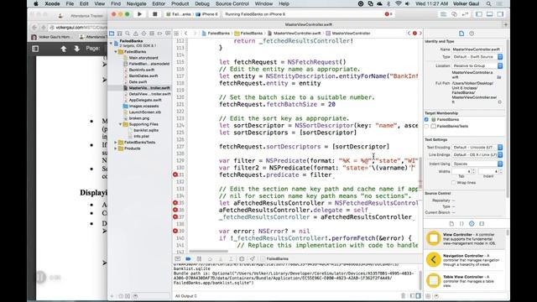Open the related items grid menu
The height and width of the screenshot is (302, 537).
[176, 34]
